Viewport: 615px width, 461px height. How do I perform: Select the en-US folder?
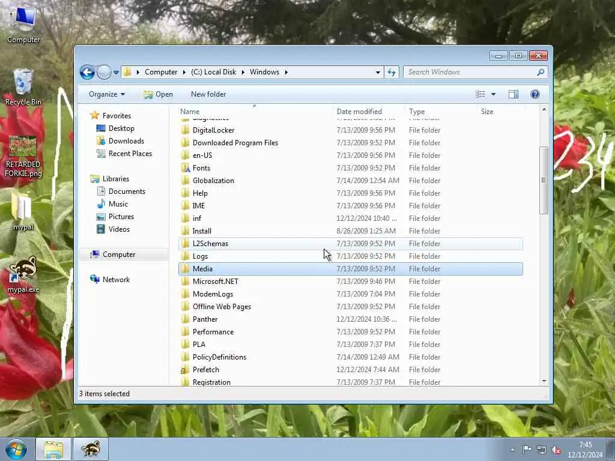coord(202,155)
